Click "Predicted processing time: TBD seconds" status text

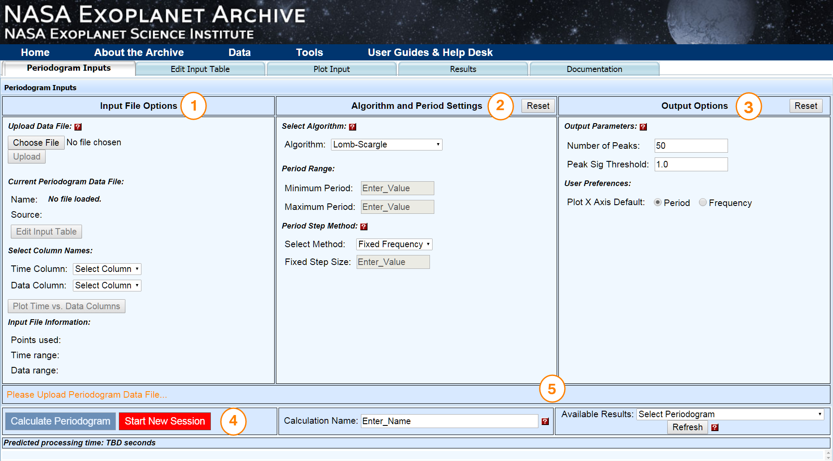pos(79,443)
